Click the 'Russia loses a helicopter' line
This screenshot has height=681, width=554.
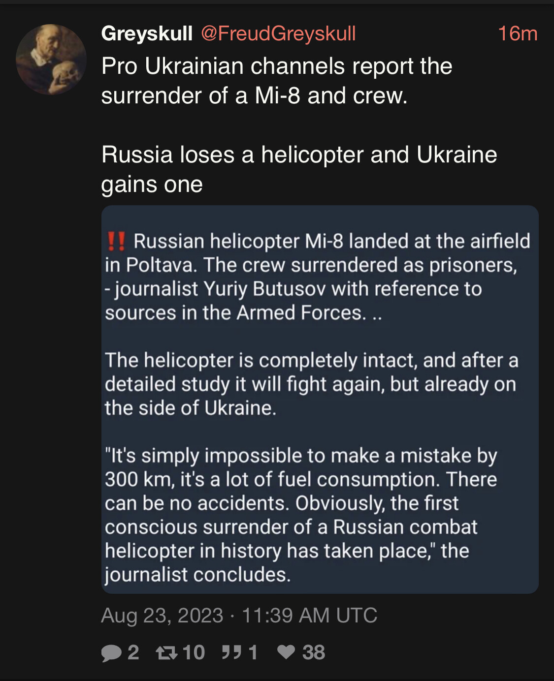point(299,169)
